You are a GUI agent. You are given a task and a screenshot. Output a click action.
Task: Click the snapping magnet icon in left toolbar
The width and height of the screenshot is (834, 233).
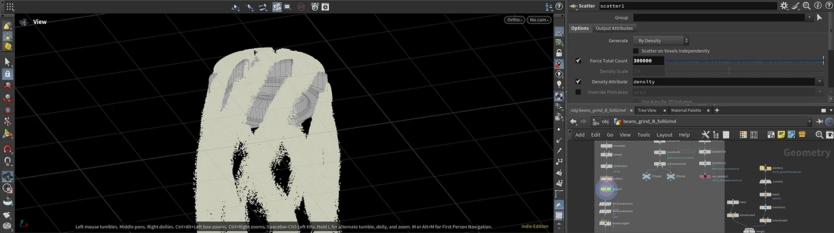8,149
